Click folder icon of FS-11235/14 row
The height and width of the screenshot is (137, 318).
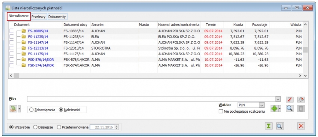click(x=24, y=37)
